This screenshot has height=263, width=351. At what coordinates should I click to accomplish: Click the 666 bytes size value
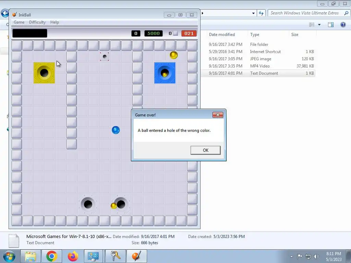[x=149, y=243]
